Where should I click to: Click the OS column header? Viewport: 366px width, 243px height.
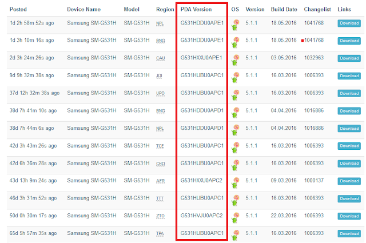pyautogui.click(x=235, y=9)
